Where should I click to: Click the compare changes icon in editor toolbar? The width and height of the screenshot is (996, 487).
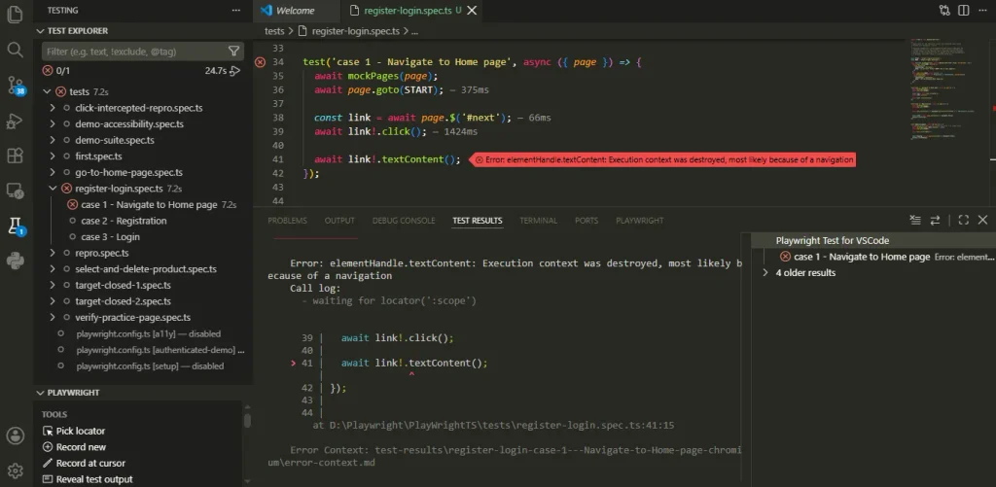(x=944, y=10)
